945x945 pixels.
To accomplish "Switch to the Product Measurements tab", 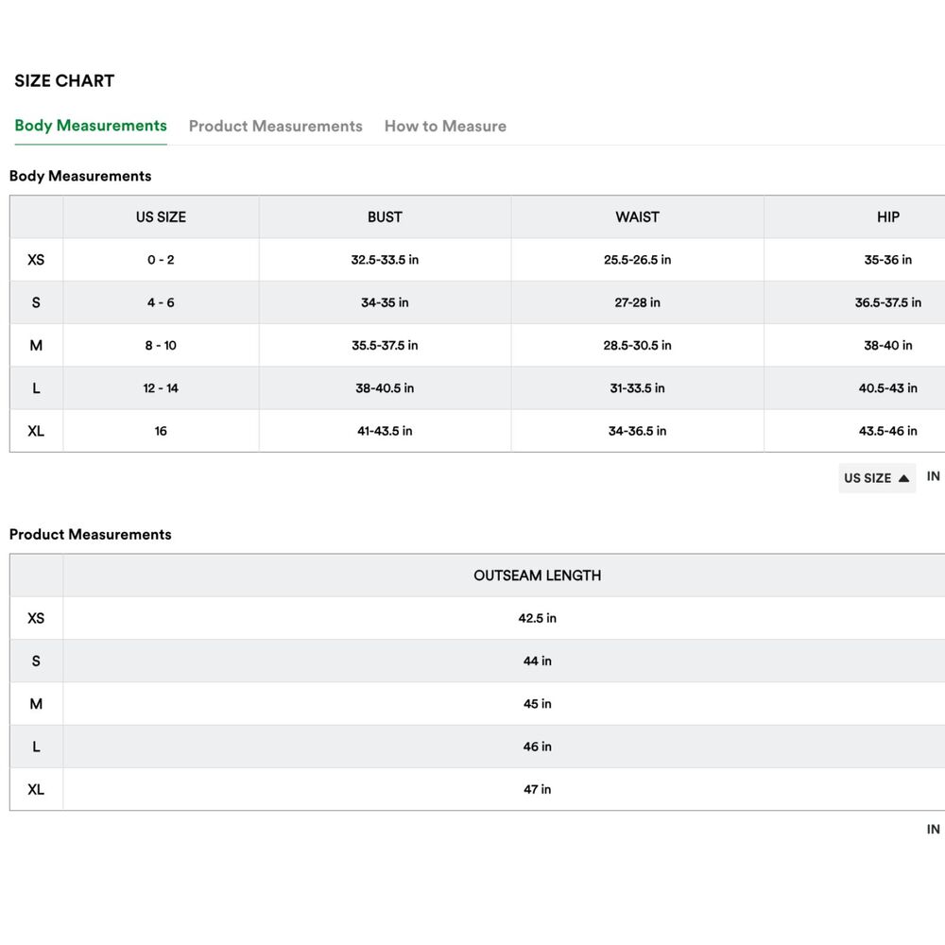I will tap(275, 126).
